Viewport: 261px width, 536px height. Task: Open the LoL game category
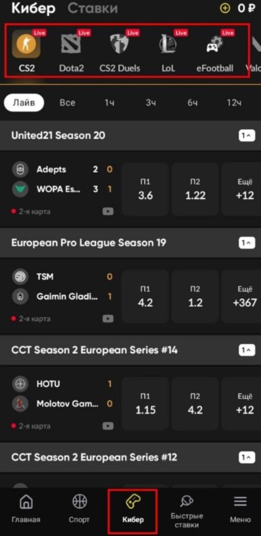168,45
